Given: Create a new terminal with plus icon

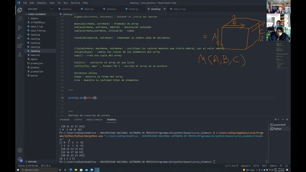Looking at the screenshot, I should click(x=275, y=119).
